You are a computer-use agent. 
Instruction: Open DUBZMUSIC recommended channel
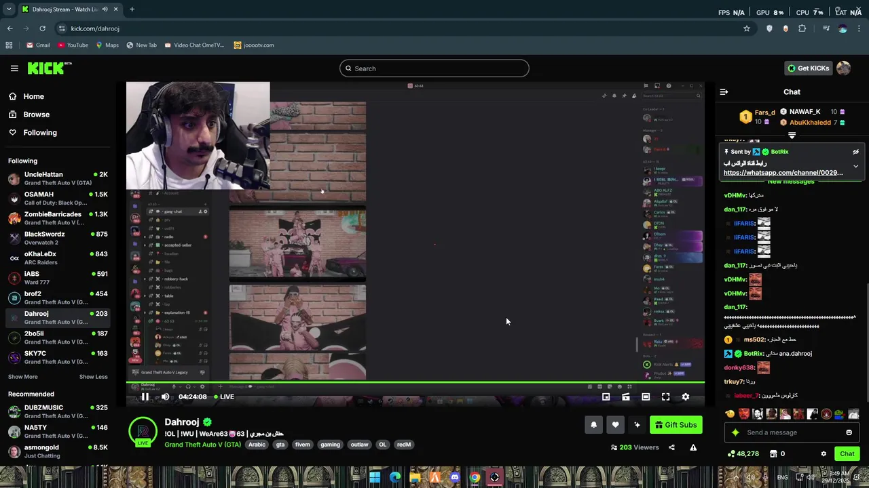click(x=58, y=412)
